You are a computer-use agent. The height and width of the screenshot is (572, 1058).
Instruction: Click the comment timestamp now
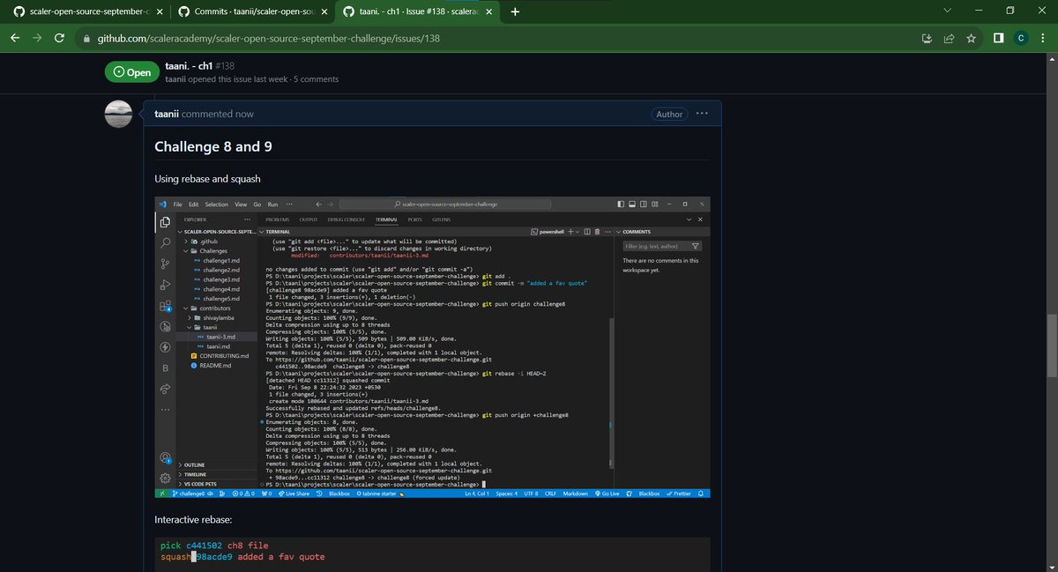pyautogui.click(x=244, y=114)
